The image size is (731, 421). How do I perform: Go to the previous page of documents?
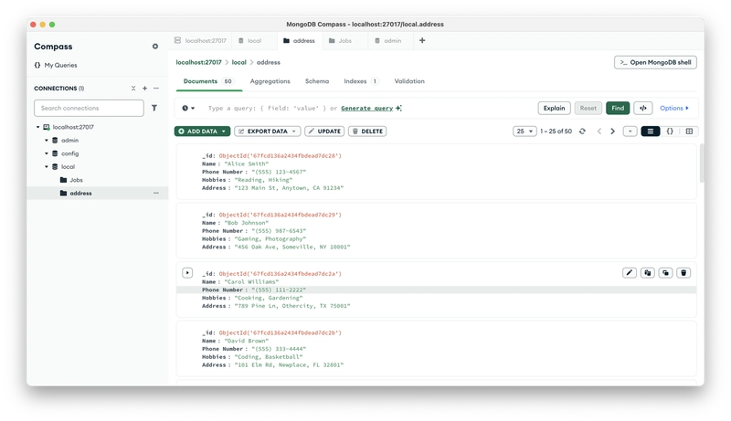[599, 132]
